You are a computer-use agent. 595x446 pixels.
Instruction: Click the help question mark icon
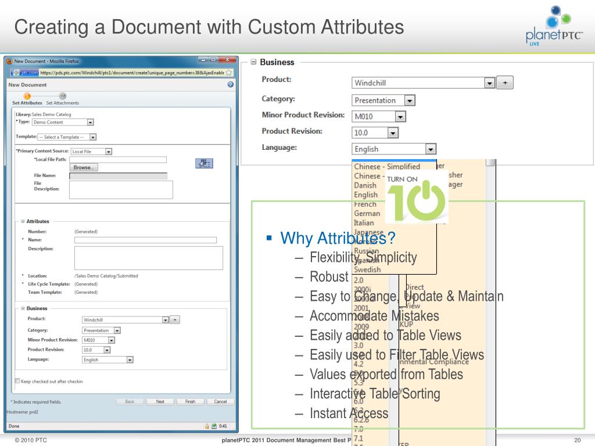click(230, 85)
